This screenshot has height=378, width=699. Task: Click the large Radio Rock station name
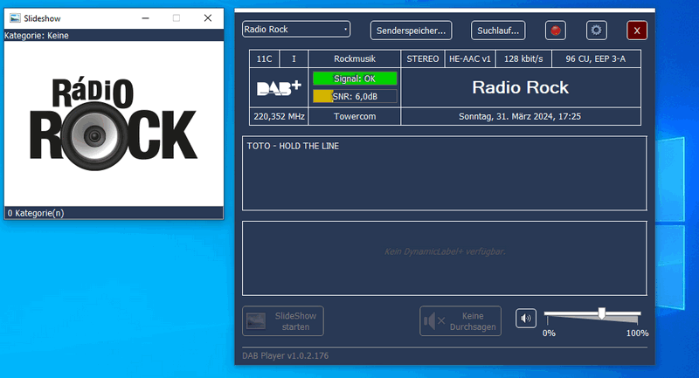[521, 87]
